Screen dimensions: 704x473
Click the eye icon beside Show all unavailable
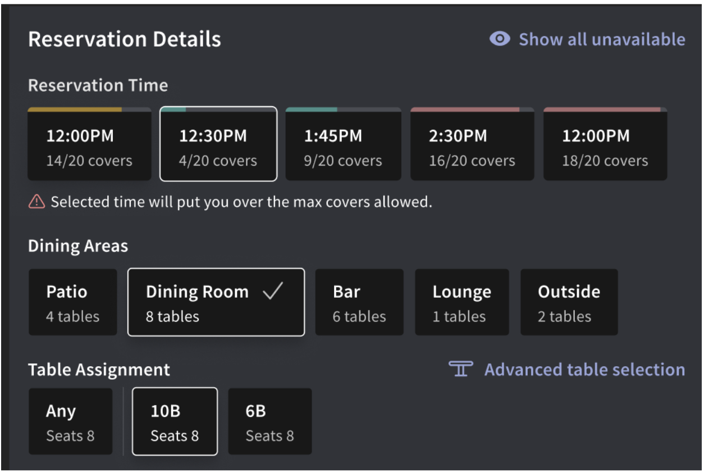pyautogui.click(x=500, y=39)
